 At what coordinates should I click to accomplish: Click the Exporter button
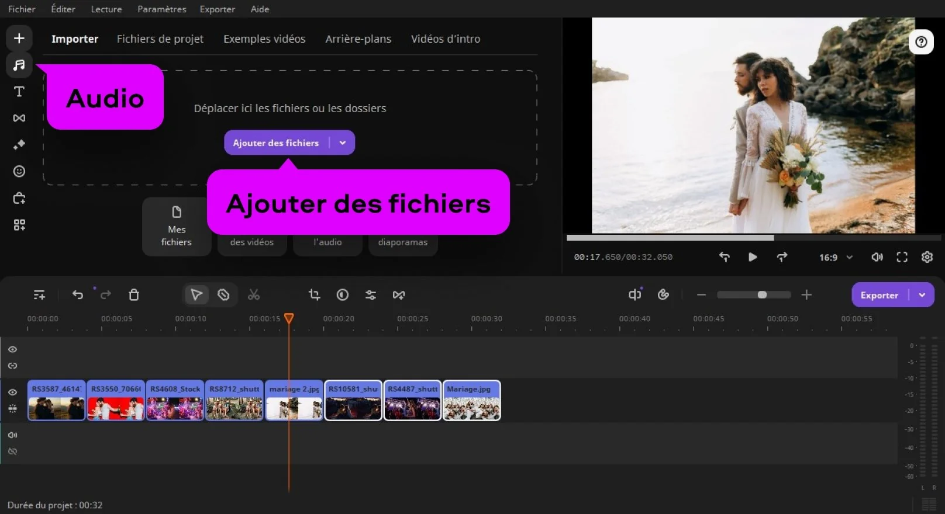[x=878, y=295]
